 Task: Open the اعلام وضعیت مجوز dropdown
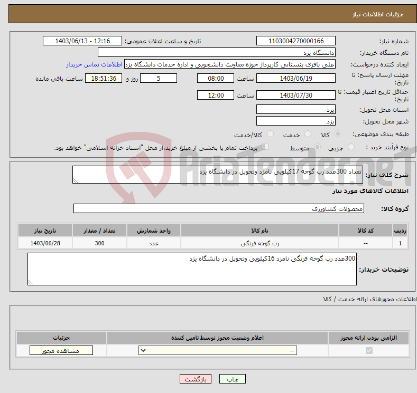(x=218, y=351)
